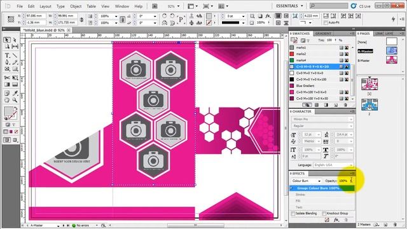
Task: Select the Pencil tool
Action: click(15, 62)
